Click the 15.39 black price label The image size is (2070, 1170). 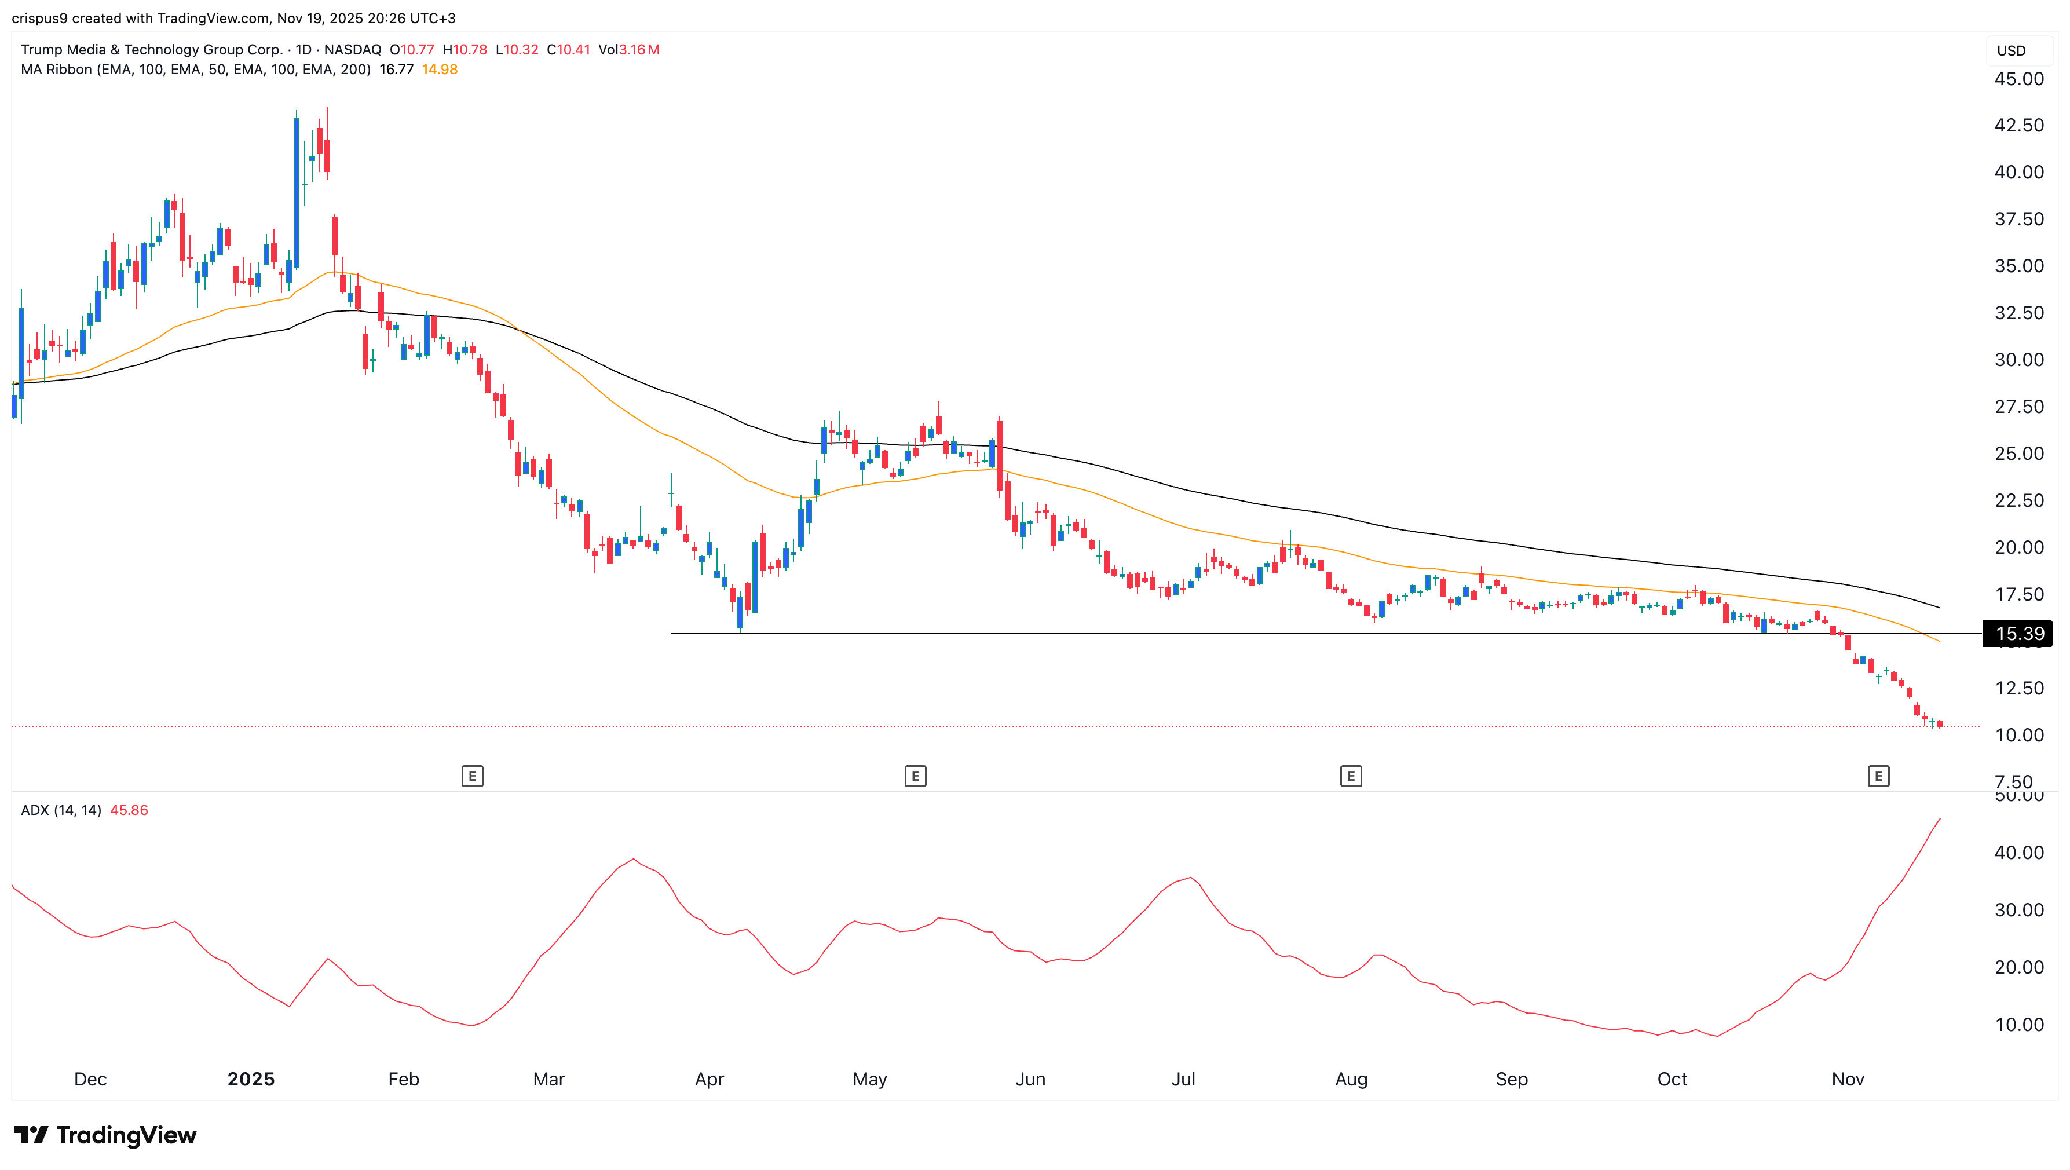(2018, 633)
